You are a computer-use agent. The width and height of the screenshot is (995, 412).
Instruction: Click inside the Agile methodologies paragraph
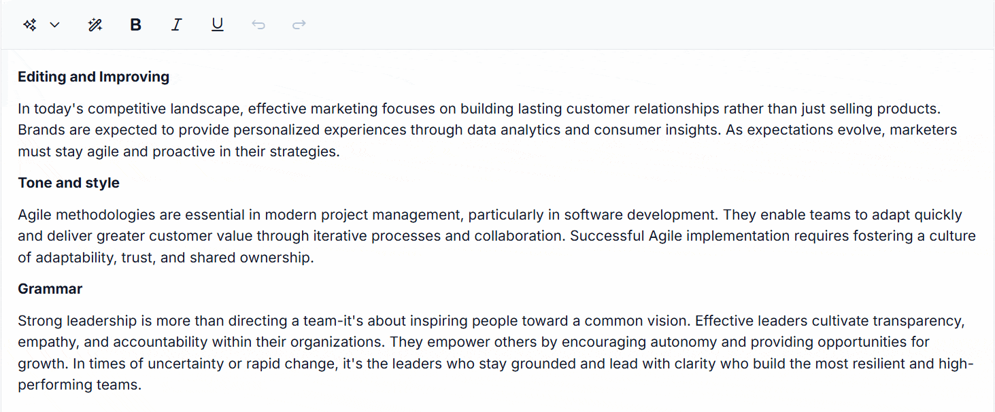tap(408, 237)
